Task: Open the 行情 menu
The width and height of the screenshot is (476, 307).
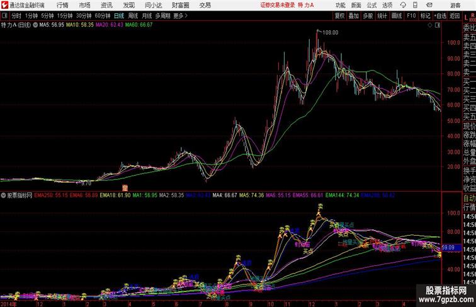Action: (x=62, y=5)
